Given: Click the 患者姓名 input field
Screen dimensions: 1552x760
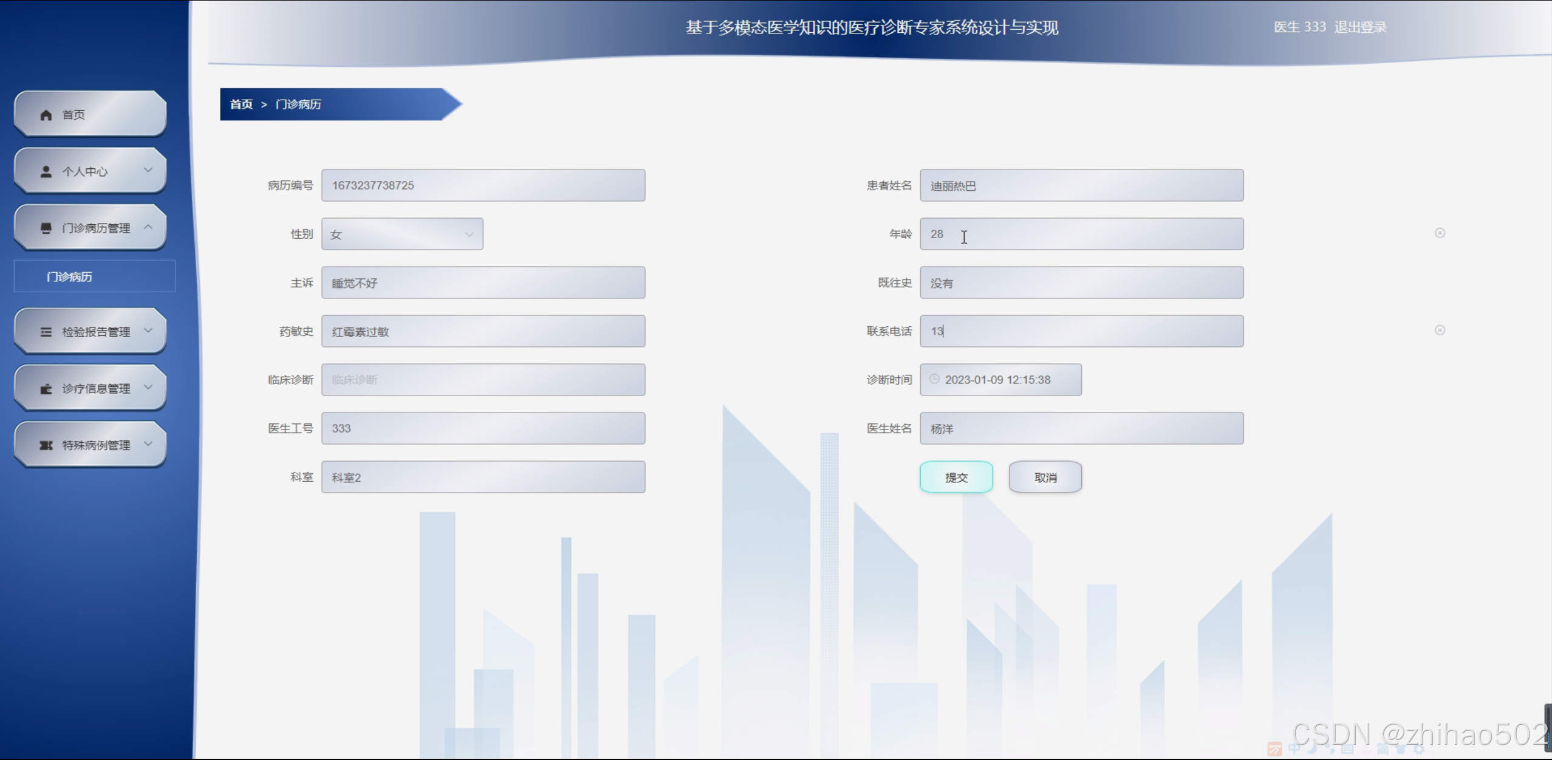Looking at the screenshot, I should tap(1081, 185).
